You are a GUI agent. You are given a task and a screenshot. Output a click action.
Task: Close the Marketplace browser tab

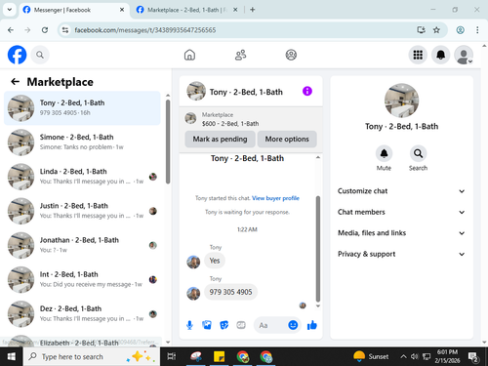coord(235,10)
